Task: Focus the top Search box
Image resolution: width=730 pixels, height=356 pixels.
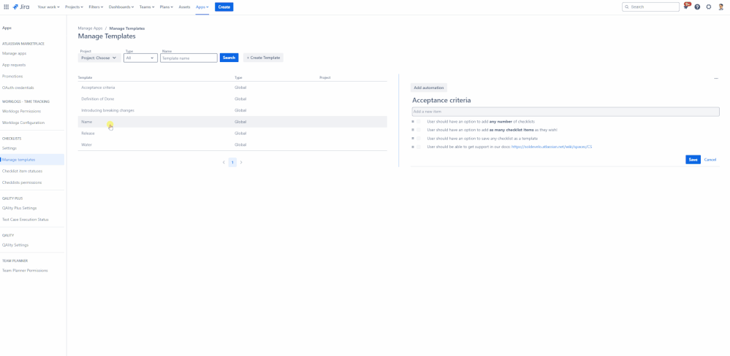Action: coord(650,7)
